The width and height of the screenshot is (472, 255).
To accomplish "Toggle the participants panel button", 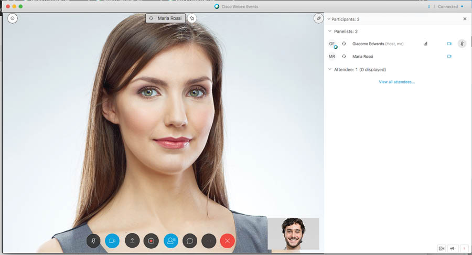I will 170,241.
